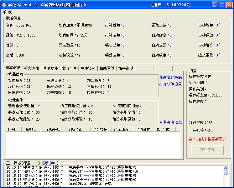The height and width of the screenshot is (188, 234).
Task: Open the 相关说明 tab
Action: (126, 68)
